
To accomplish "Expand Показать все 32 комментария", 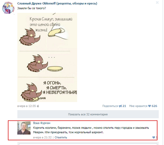I will 88,114.
